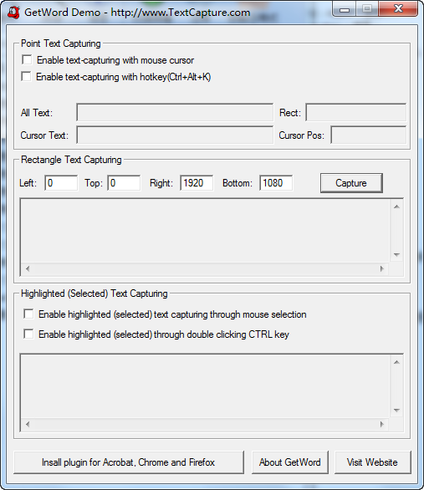424x490 pixels.
Task: Click the Bottom field showing 1080
Action: (x=276, y=183)
